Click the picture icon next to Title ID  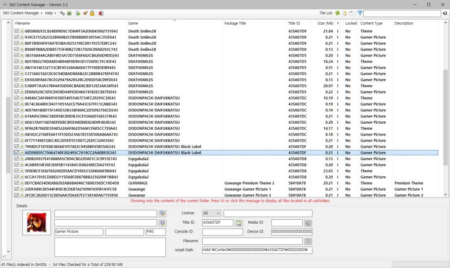239,223
